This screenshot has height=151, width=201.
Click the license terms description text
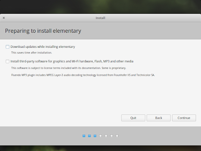[68, 68]
